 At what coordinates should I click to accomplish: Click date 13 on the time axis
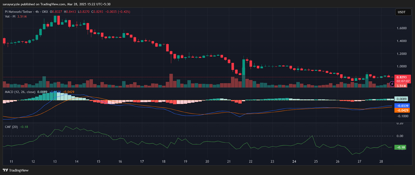click(x=55, y=161)
